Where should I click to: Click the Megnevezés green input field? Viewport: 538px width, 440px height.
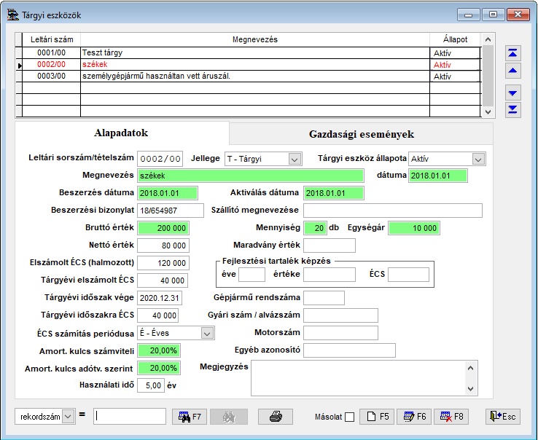coord(250,176)
